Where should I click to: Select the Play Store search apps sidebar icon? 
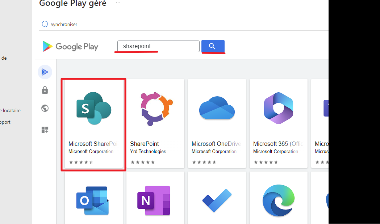[x=45, y=72]
